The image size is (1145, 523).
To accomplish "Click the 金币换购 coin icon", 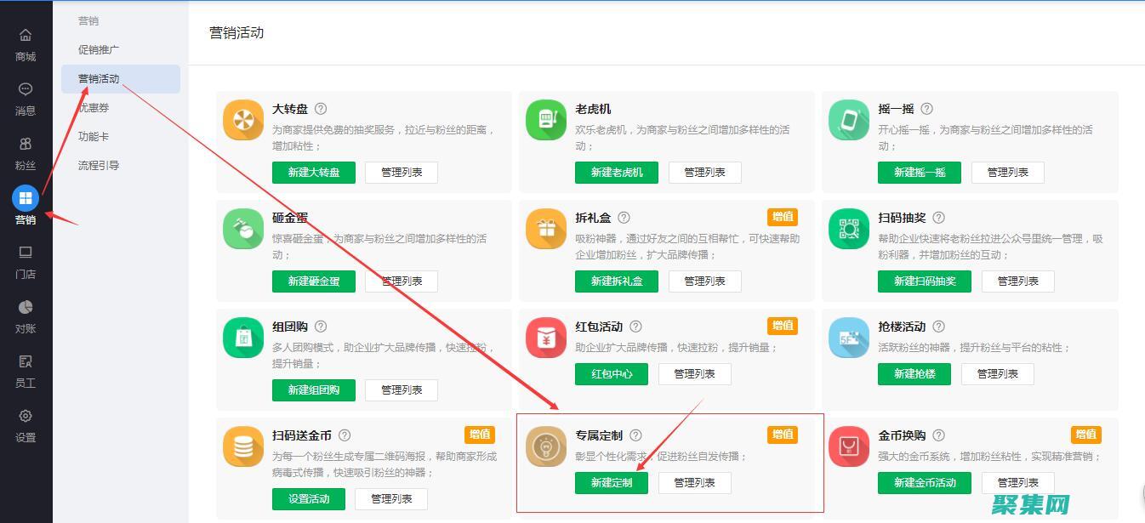I will [x=848, y=446].
